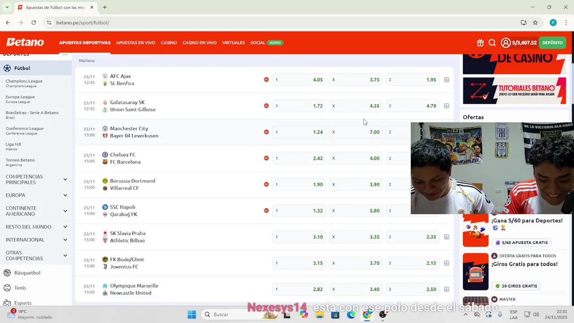Select Esports icon in sidebar
574x323 pixels.
(x=7, y=302)
